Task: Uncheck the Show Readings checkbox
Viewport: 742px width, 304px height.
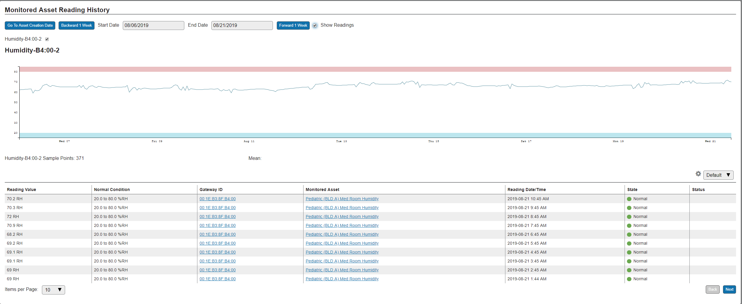Action: [x=315, y=26]
